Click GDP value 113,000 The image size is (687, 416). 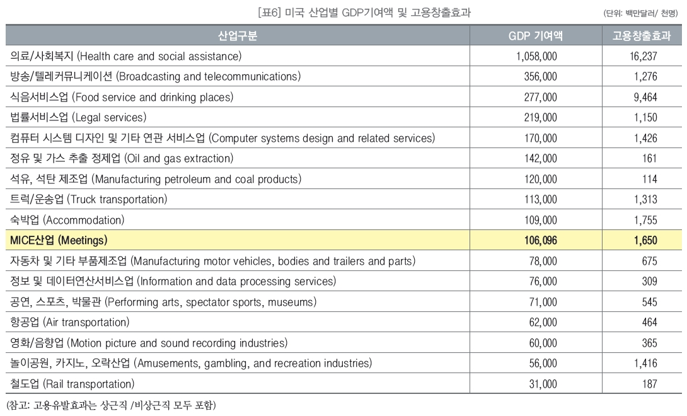[x=541, y=199]
